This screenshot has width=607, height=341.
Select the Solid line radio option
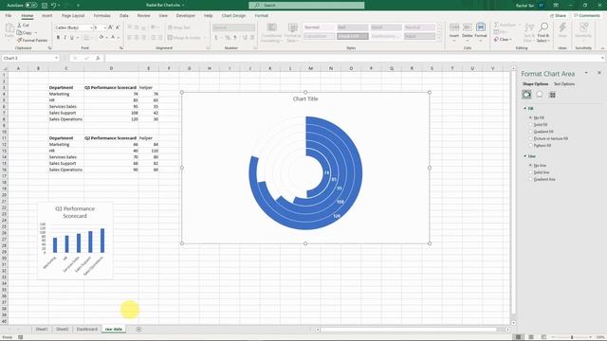pyautogui.click(x=531, y=172)
